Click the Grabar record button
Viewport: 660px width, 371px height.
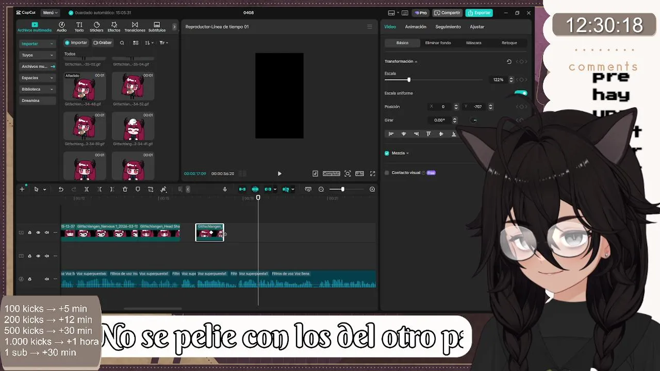(103, 43)
